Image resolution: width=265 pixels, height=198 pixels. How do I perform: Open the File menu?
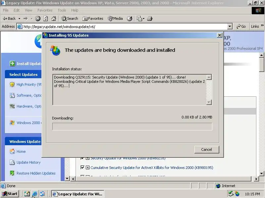[6, 10]
